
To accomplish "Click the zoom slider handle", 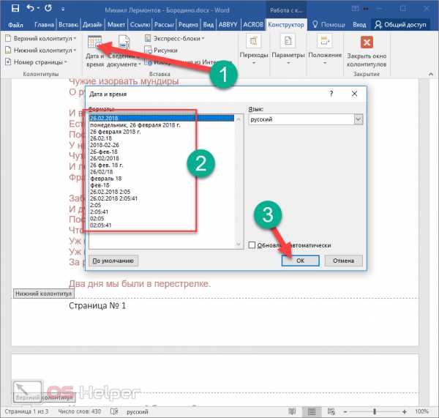I will click(x=375, y=411).
